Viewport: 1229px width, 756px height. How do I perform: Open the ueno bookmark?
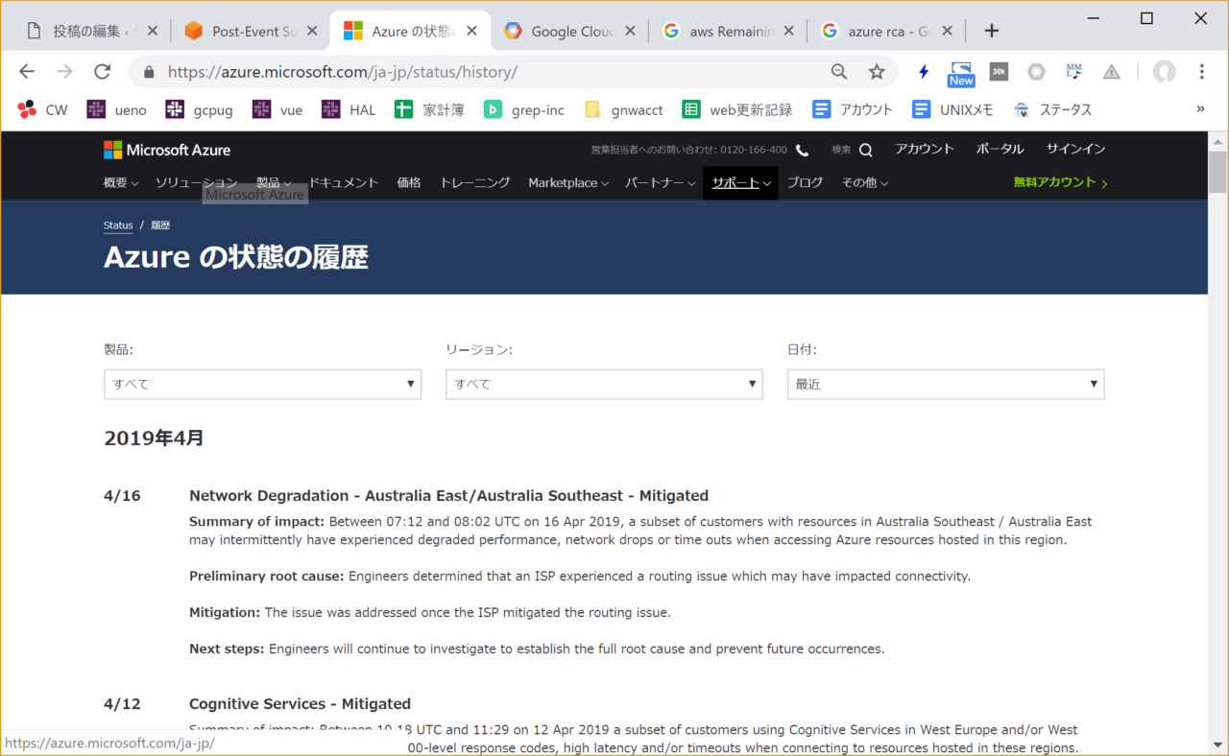click(116, 109)
